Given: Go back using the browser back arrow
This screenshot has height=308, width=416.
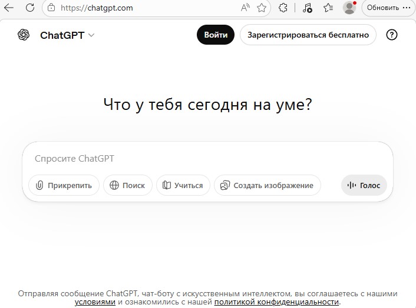Looking at the screenshot, I should [x=9, y=8].
